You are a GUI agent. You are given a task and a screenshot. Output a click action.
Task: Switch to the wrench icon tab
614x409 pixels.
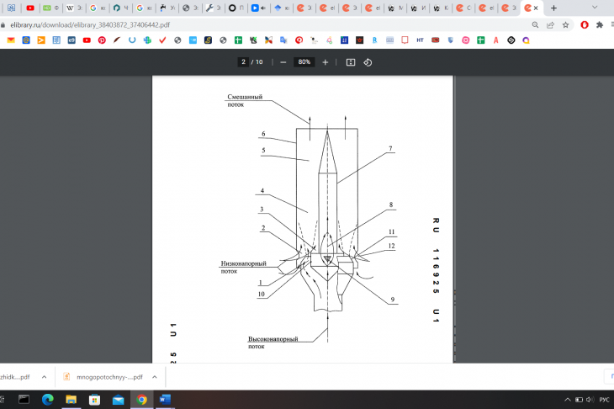click(x=214, y=8)
